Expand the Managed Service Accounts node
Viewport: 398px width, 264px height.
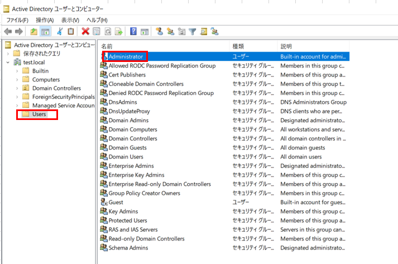tap(17, 105)
